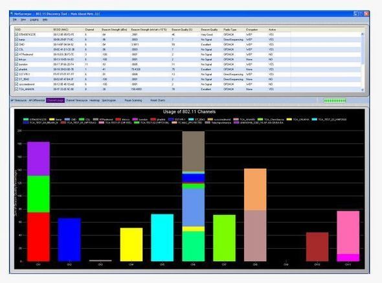The height and width of the screenshot is (283, 382).
Task: Switch to the Spectrogram tab
Action: (x=109, y=100)
